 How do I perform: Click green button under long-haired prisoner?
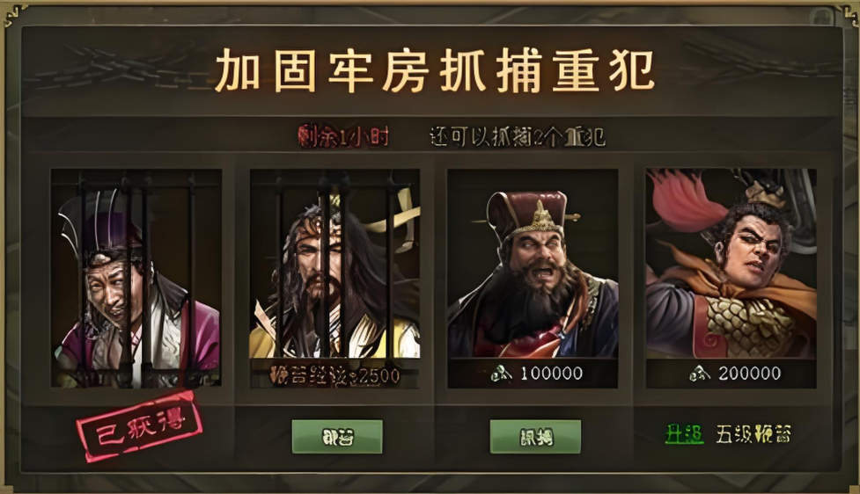pyautogui.click(x=337, y=437)
